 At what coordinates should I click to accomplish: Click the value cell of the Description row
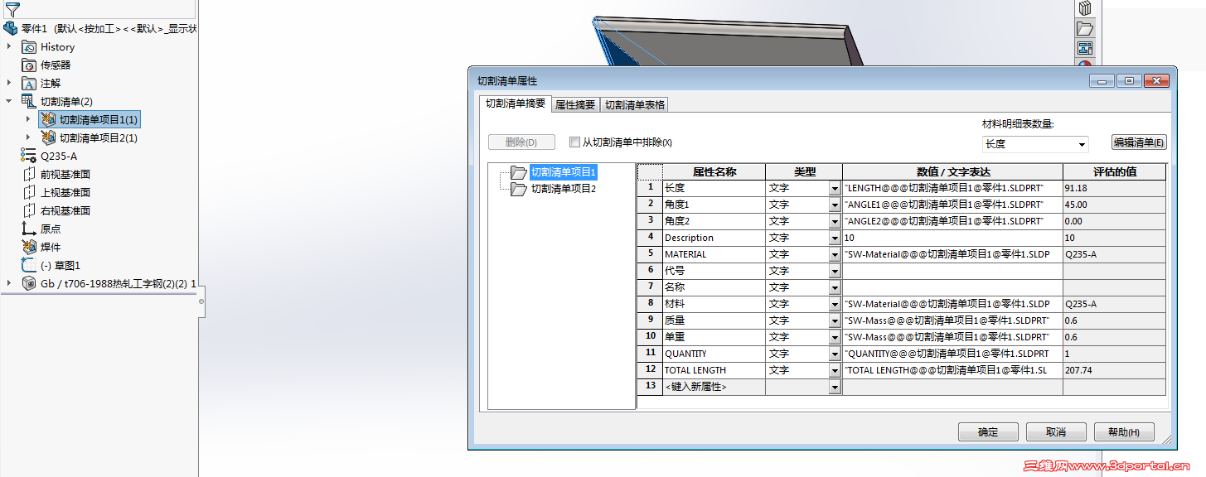pos(952,238)
